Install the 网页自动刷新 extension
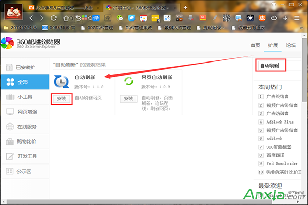The width and height of the screenshot is (308, 205). click(x=128, y=99)
